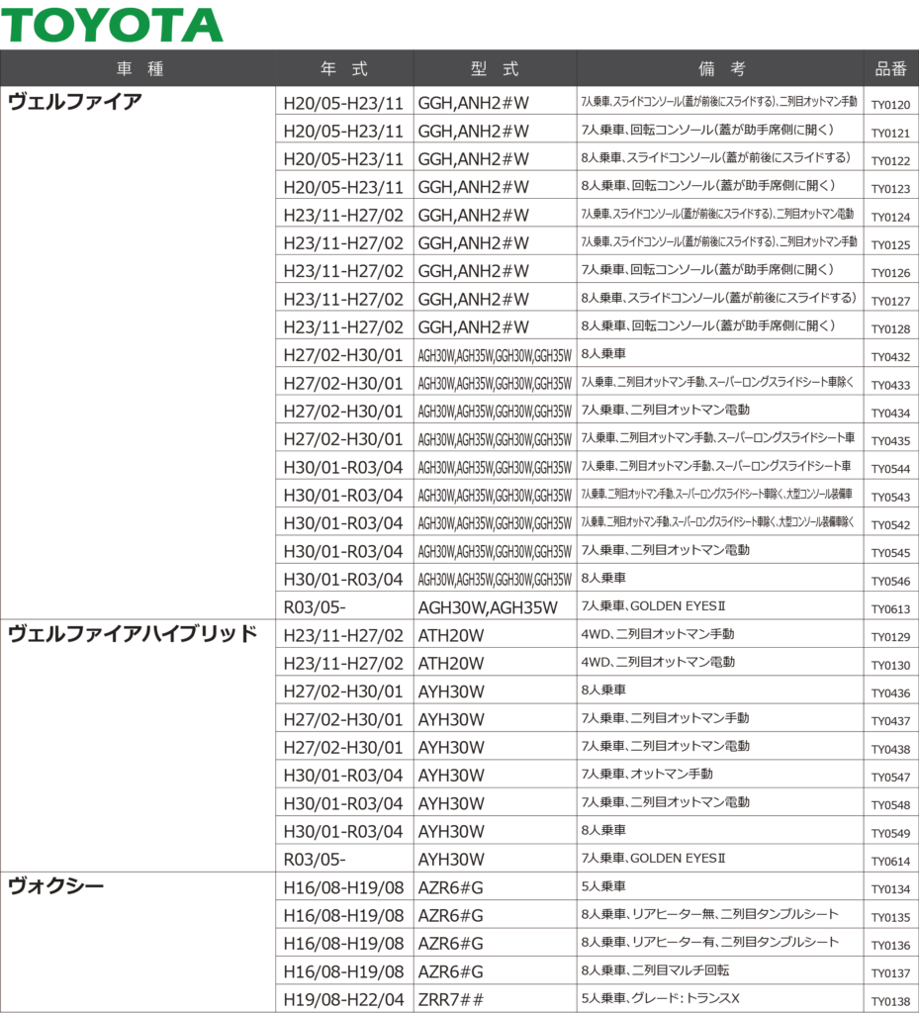Select the ヴェルファイアハイブリッド vehicle name cell
Screen dimensions: 919x1013
click(x=133, y=634)
